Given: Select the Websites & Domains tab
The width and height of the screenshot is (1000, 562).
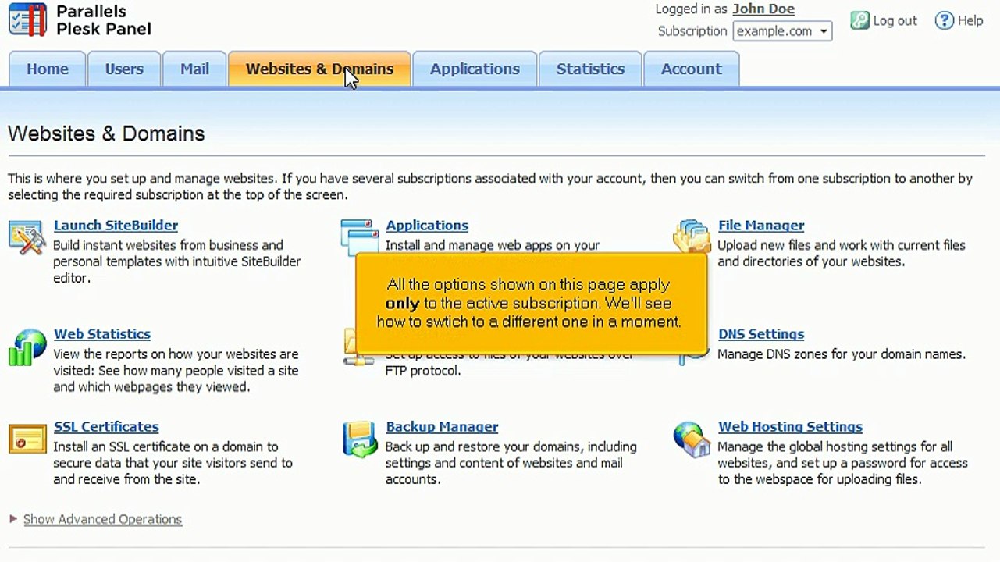Looking at the screenshot, I should (319, 69).
